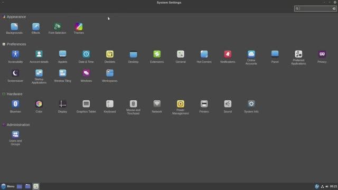Open the Effects settings
The image size is (338, 190).
36,28
